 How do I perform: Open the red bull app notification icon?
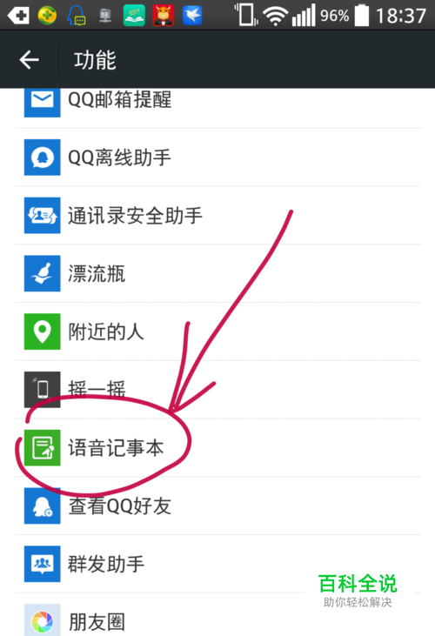coord(163,16)
